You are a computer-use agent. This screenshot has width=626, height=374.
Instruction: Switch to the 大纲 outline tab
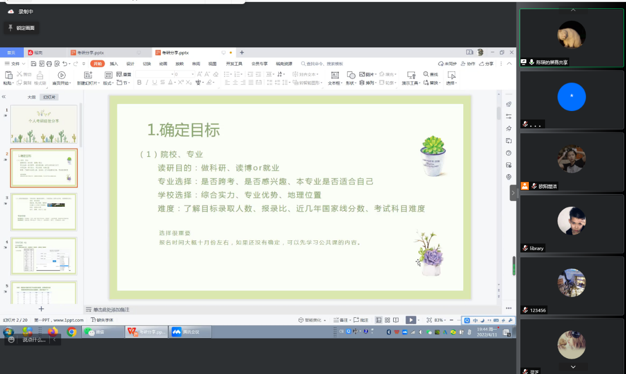point(32,97)
